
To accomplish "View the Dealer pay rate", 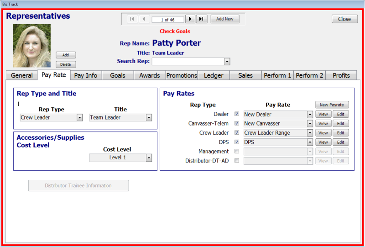I will coord(323,114).
